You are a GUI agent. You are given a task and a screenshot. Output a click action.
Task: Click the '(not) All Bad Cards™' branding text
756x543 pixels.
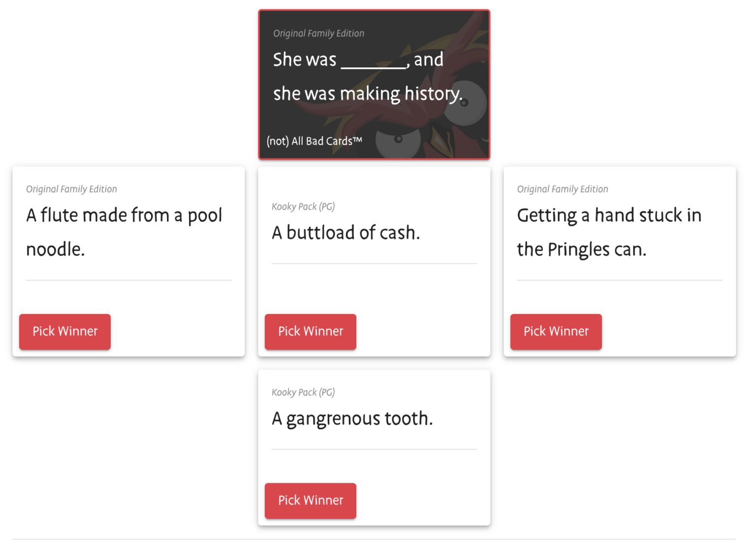314,141
